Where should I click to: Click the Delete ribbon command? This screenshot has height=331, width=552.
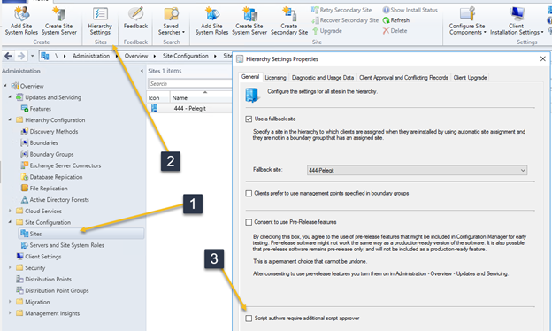[395, 31]
